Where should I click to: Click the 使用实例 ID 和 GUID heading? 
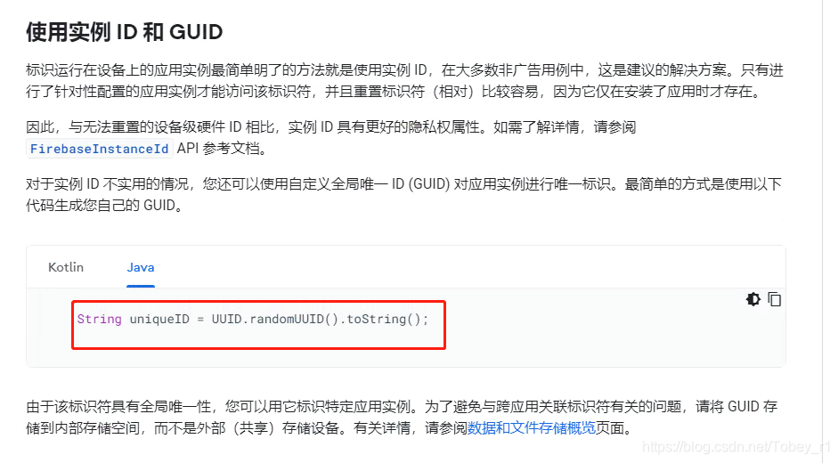click(125, 32)
